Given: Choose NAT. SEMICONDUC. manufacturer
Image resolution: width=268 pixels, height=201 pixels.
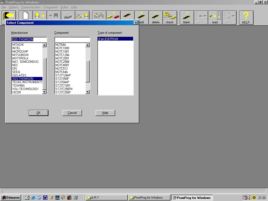Looking at the screenshot, I should coord(27,62).
